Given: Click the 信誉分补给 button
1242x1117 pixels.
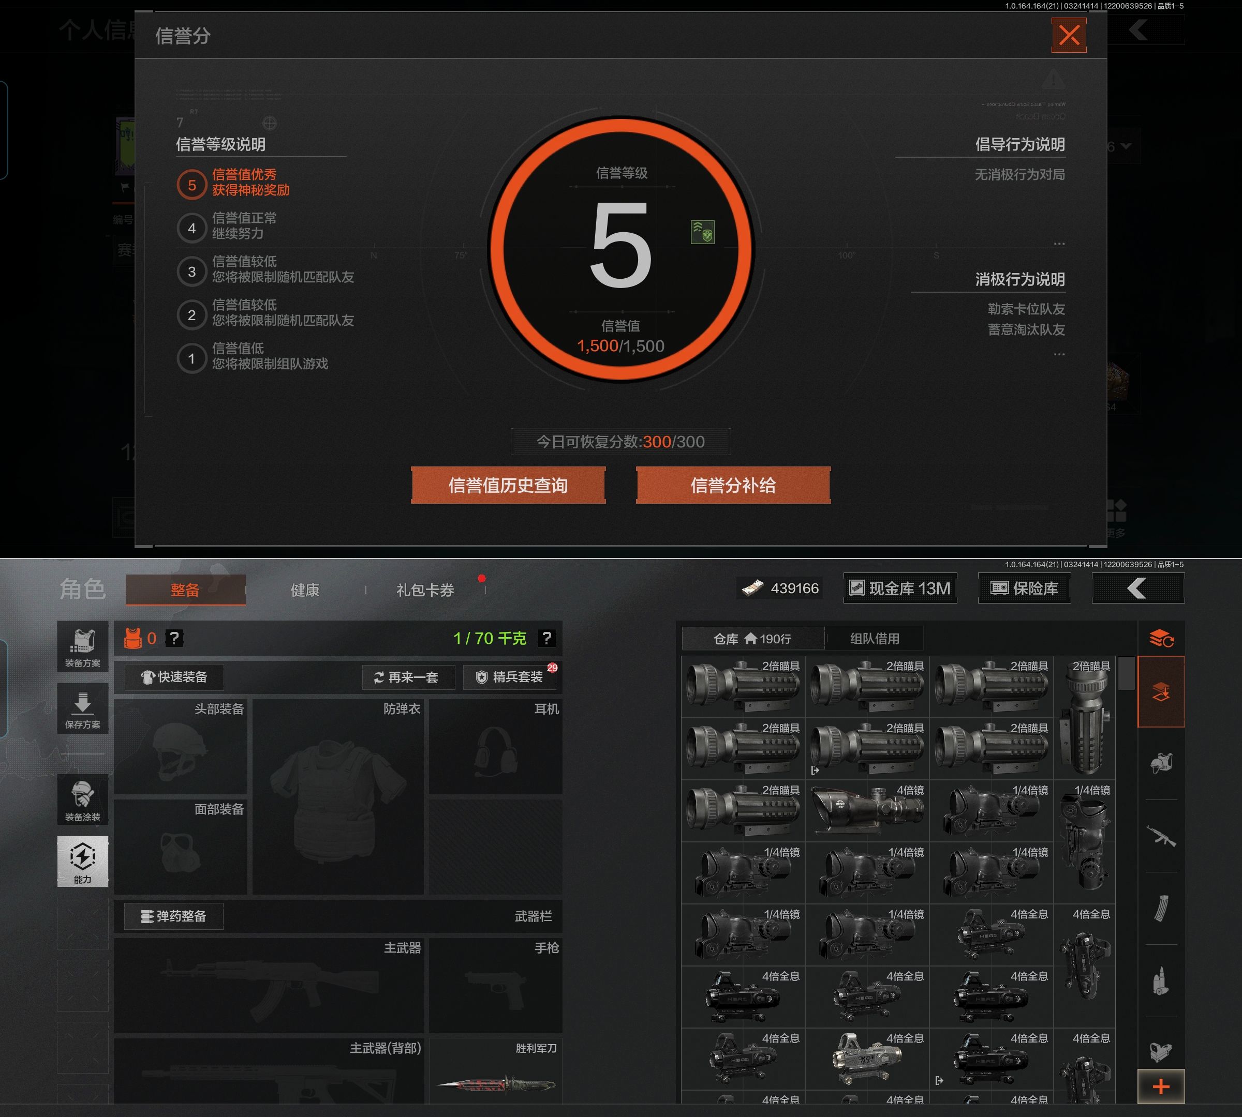Looking at the screenshot, I should click(x=733, y=486).
